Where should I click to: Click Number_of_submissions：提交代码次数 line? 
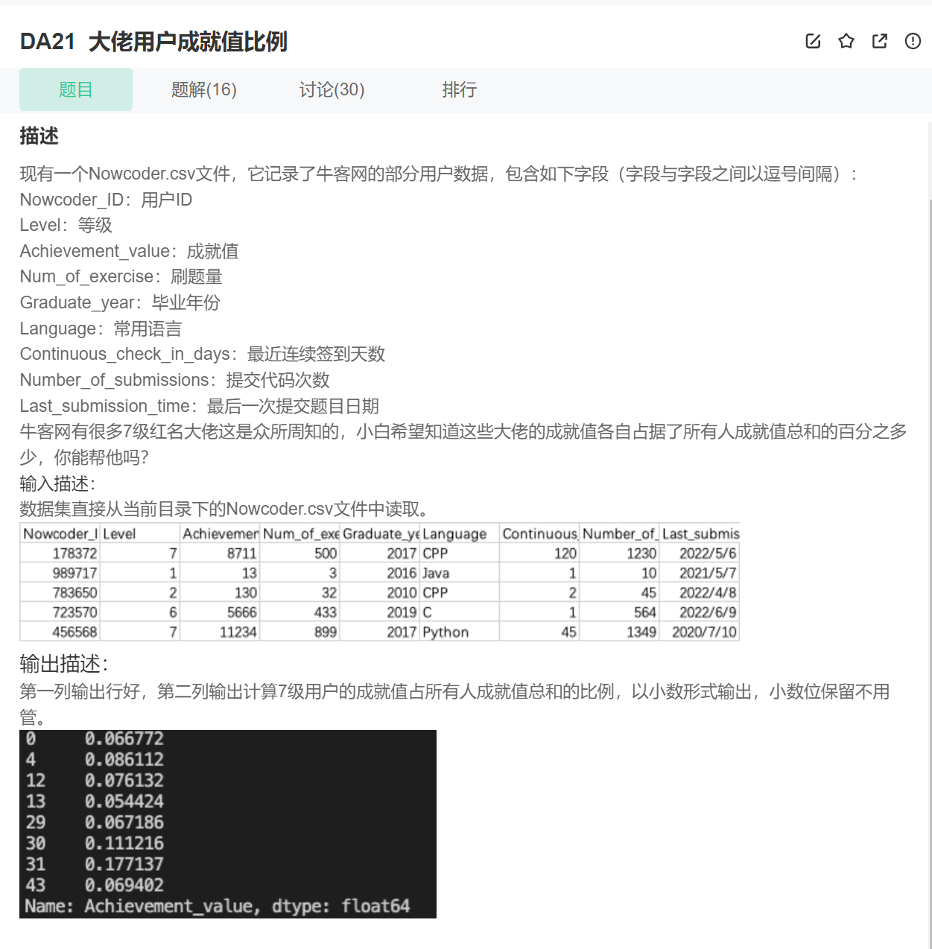point(174,380)
